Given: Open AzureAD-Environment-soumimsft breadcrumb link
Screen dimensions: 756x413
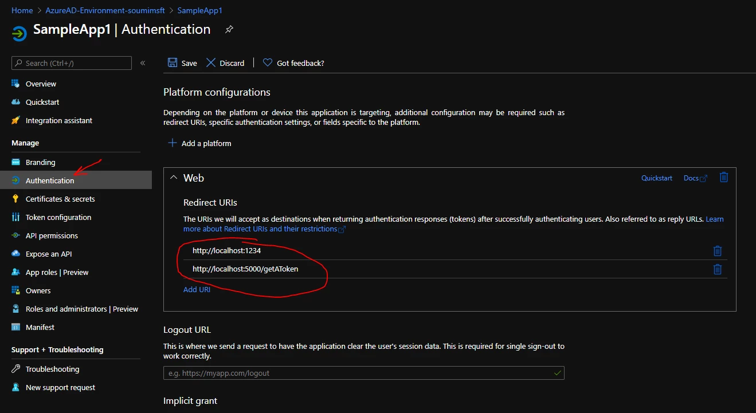Looking at the screenshot, I should click(105, 10).
